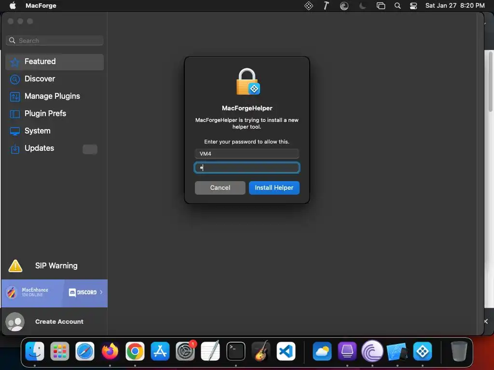The width and height of the screenshot is (494, 370).
Task: Open Trash from the Dock
Action: click(459, 351)
